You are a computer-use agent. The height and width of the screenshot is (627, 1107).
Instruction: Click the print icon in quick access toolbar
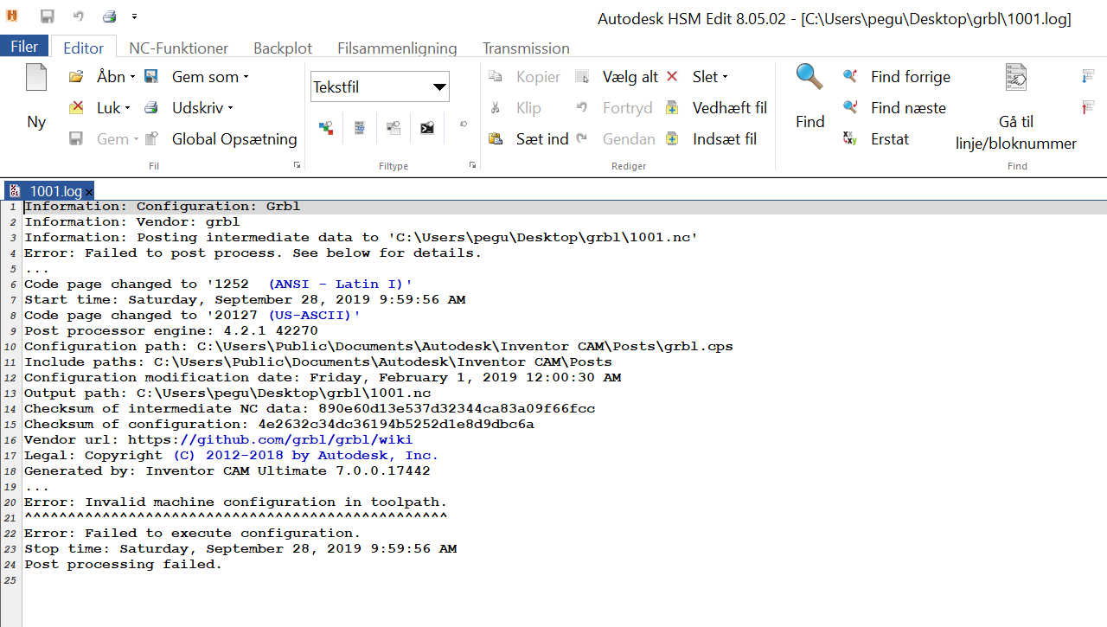[109, 16]
